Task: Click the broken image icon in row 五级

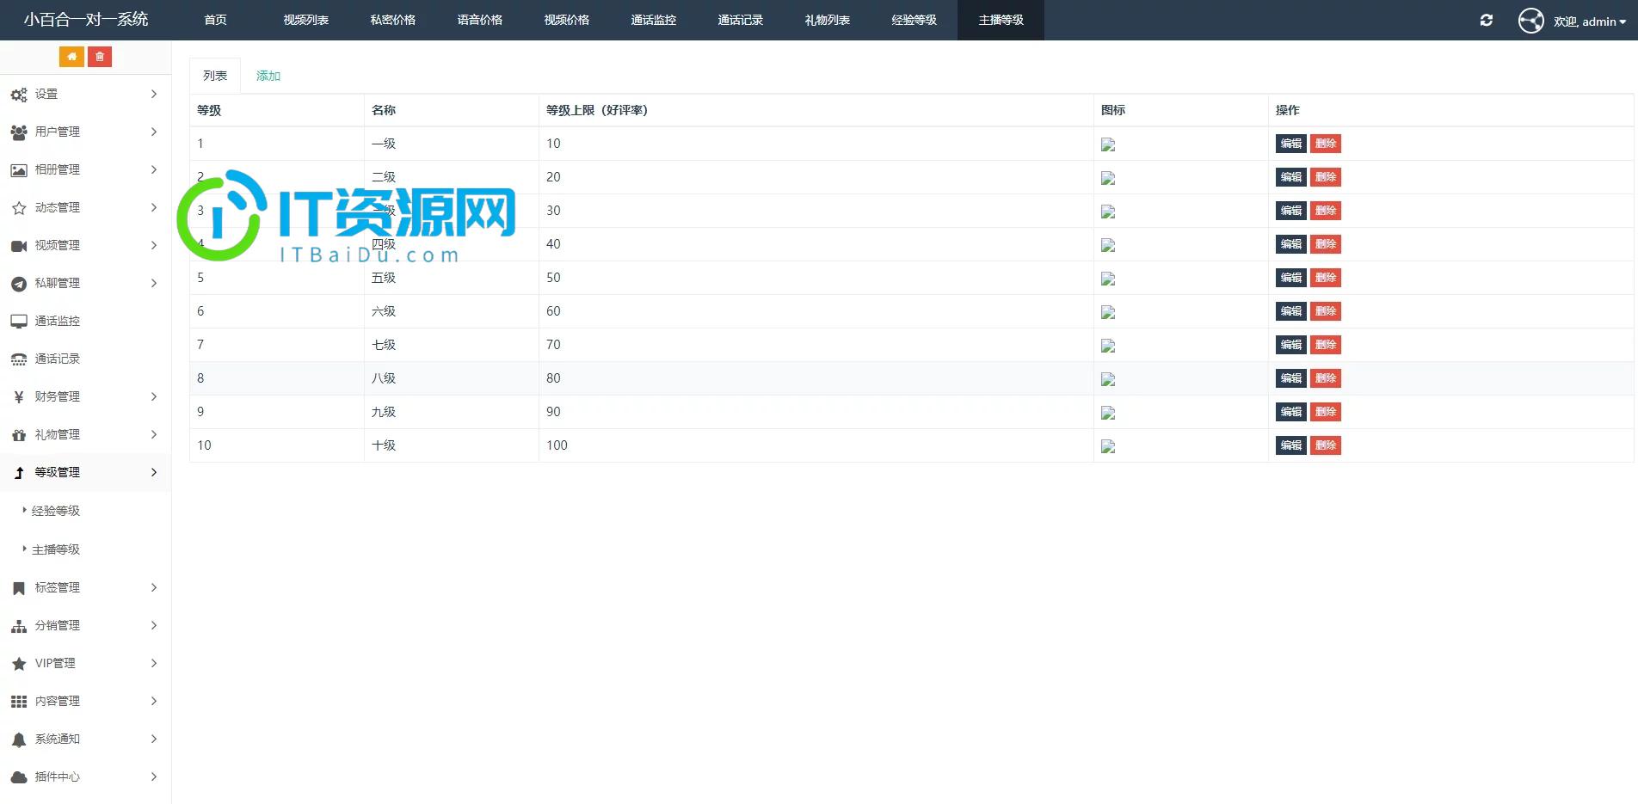Action: click(1108, 279)
